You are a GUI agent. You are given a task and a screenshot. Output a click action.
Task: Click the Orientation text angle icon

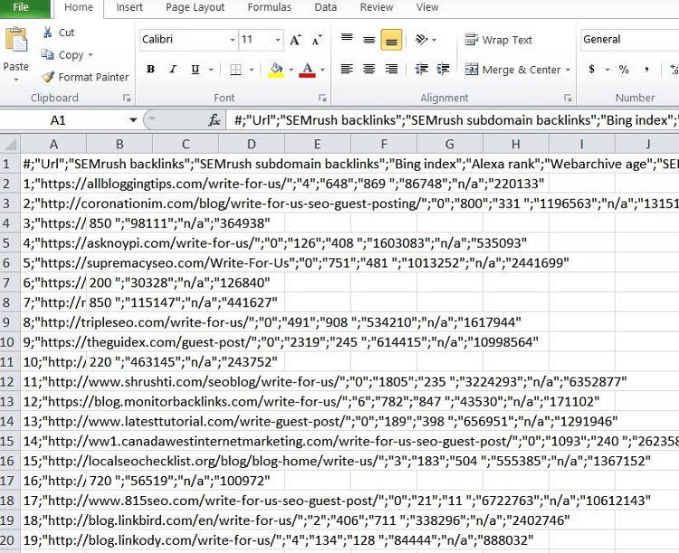(x=421, y=40)
